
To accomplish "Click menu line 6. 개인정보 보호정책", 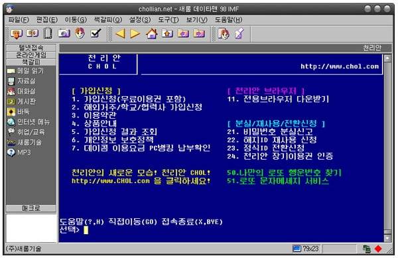I will [x=113, y=140].
